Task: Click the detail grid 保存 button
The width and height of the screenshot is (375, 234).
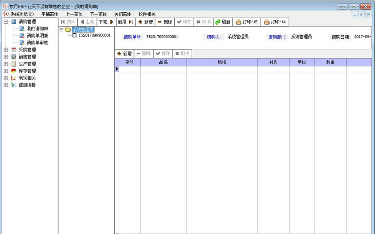Action: (x=163, y=53)
